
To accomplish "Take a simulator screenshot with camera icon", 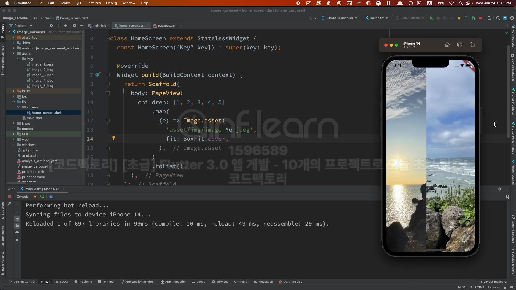I will [x=460, y=45].
